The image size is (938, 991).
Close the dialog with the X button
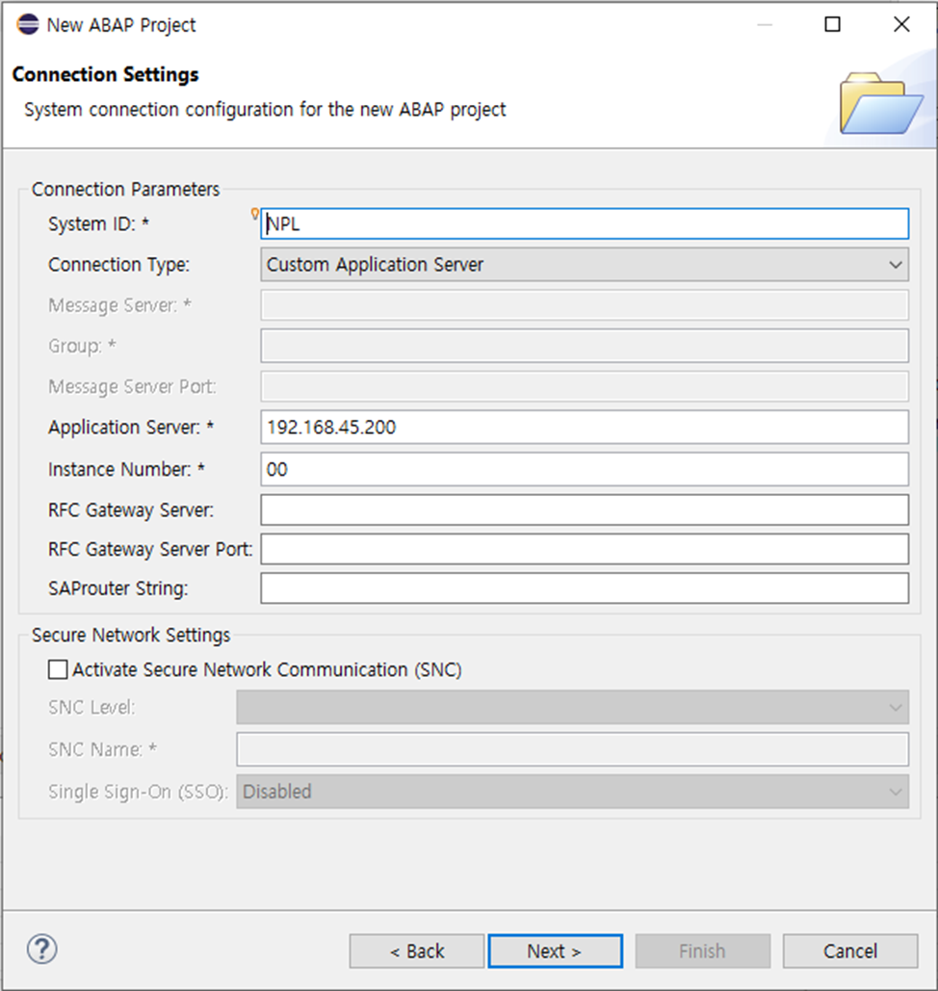click(x=901, y=25)
